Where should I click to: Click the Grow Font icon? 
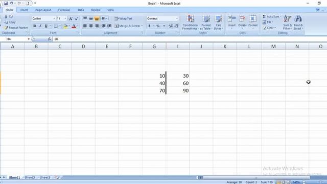point(71,18)
